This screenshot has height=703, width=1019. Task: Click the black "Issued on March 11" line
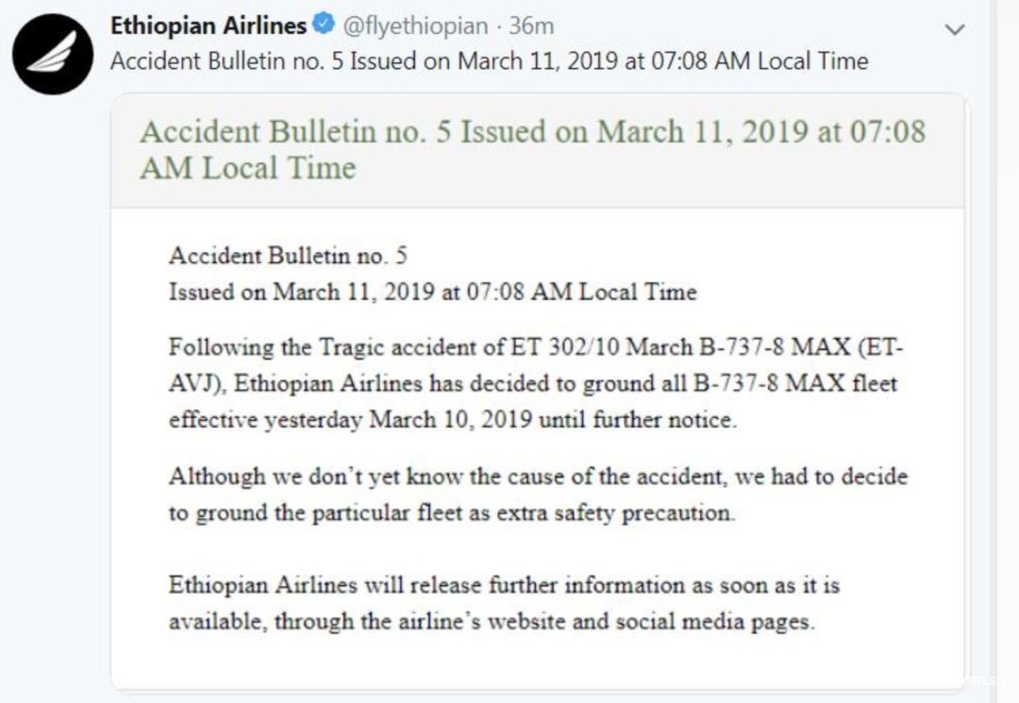[432, 292]
